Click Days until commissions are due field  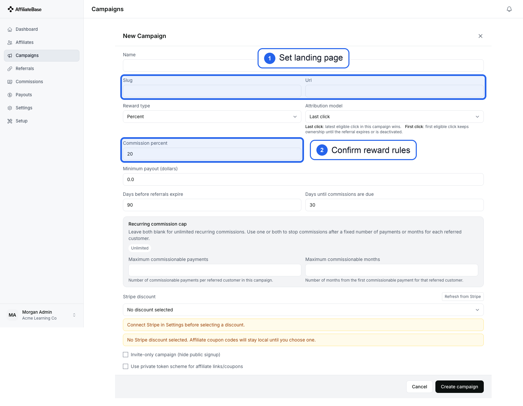[x=395, y=205]
